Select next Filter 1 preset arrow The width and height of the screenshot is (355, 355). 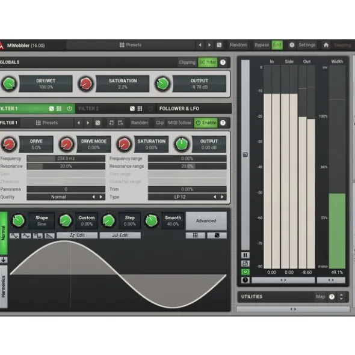pos(88,123)
